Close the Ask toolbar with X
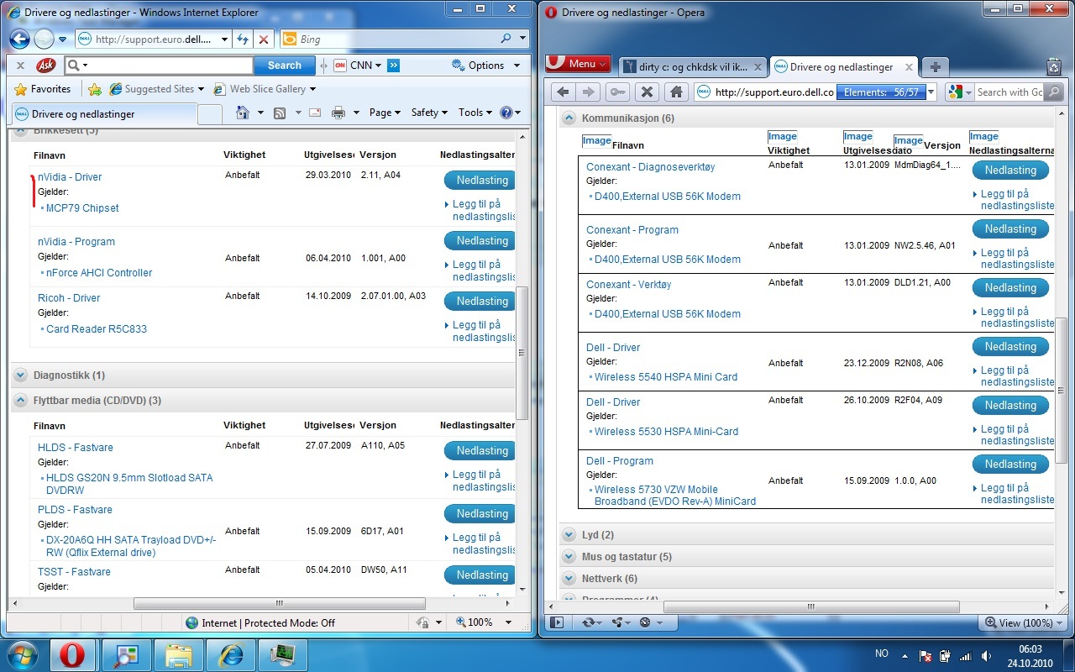This screenshot has height=672, width=1075. (x=21, y=65)
